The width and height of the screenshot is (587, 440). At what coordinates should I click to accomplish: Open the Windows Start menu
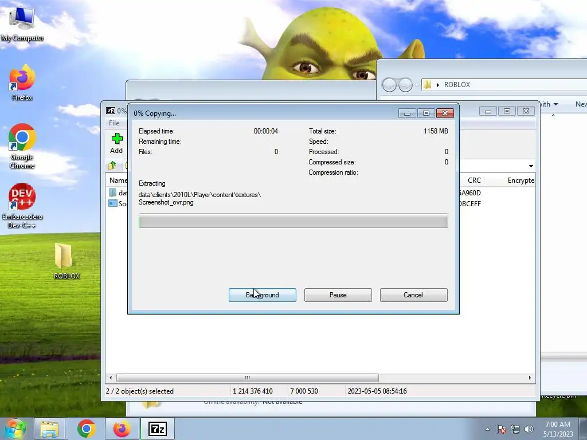pyautogui.click(x=15, y=429)
